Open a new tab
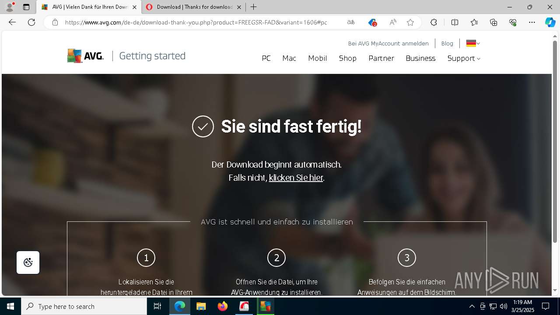 pyautogui.click(x=254, y=7)
